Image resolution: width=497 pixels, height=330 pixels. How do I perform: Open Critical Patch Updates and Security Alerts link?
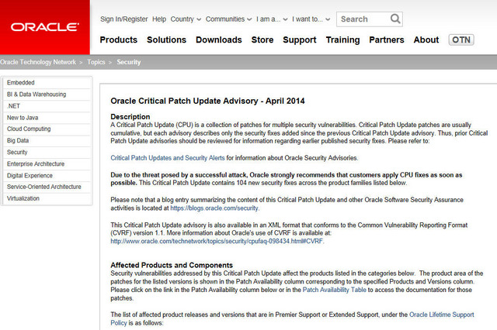[x=168, y=158]
